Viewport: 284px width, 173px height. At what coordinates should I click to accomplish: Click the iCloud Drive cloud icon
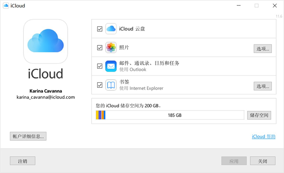111,29
